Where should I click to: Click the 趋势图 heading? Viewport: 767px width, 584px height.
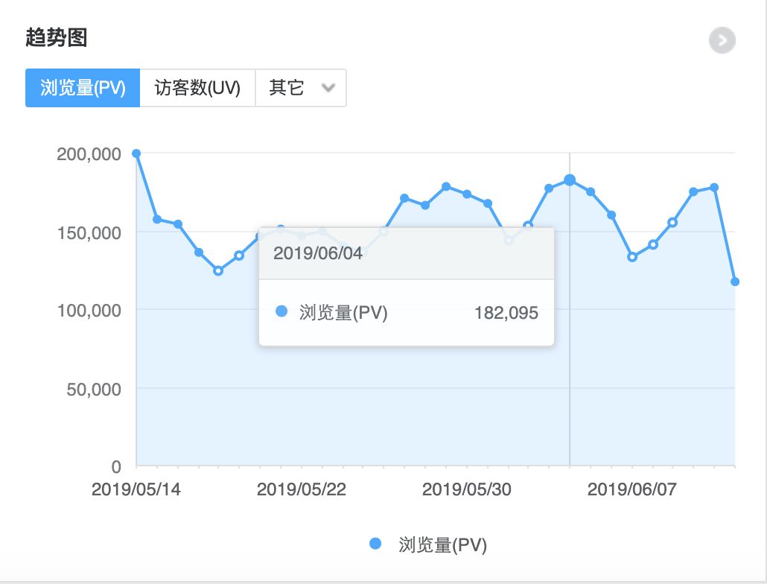(x=57, y=38)
